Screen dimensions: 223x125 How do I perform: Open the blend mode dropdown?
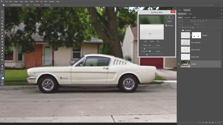click(x=185, y=24)
